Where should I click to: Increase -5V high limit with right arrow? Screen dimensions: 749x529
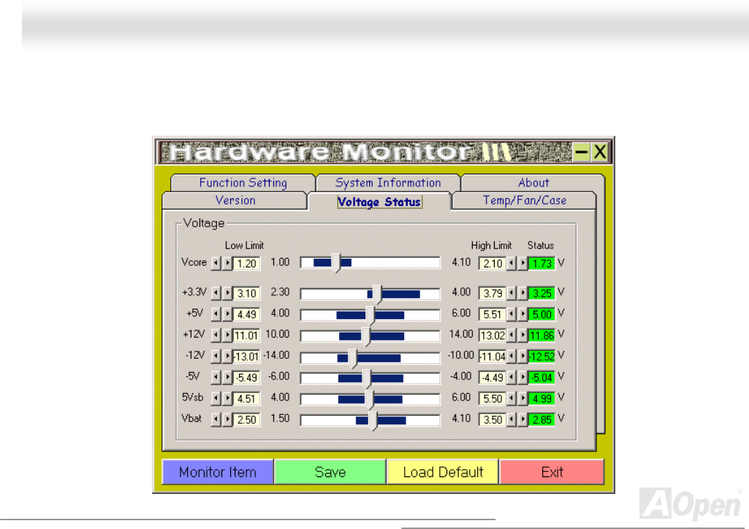coord(522,377)
